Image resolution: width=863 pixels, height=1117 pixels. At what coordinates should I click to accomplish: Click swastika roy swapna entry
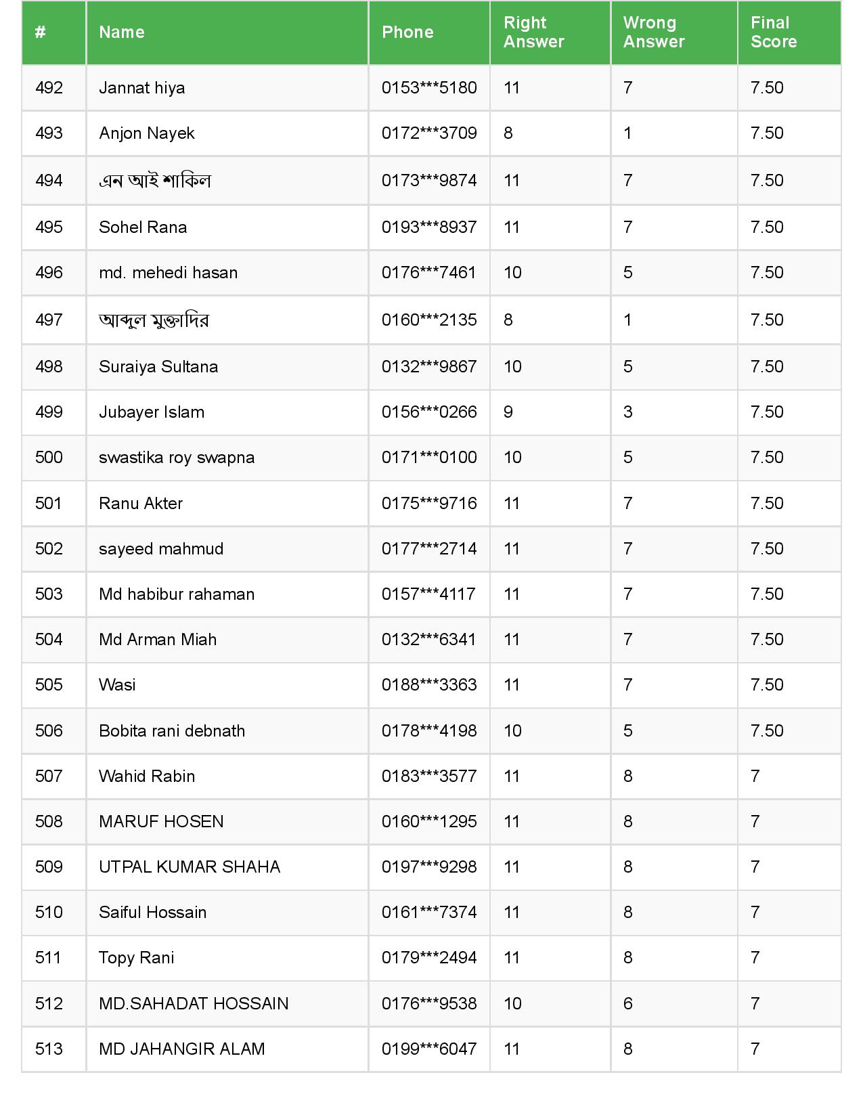point(176,458)
